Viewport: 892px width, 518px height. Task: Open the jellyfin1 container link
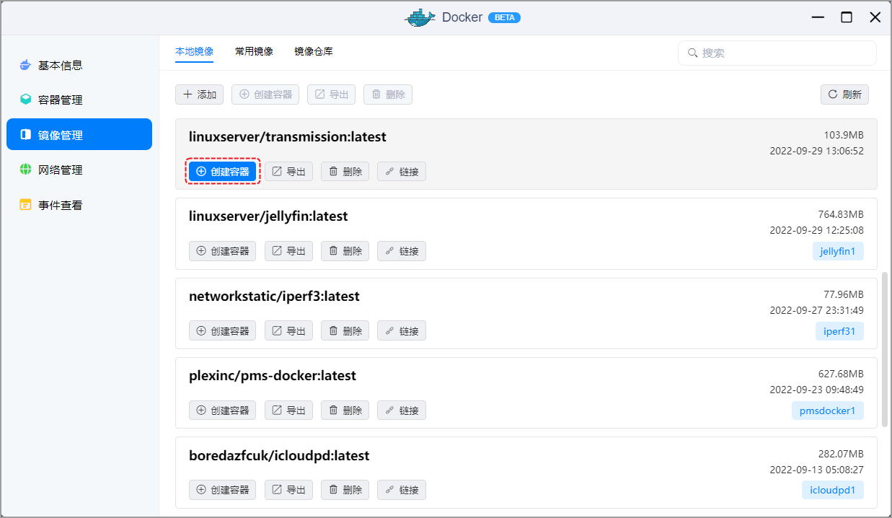(x=838, y=250)
